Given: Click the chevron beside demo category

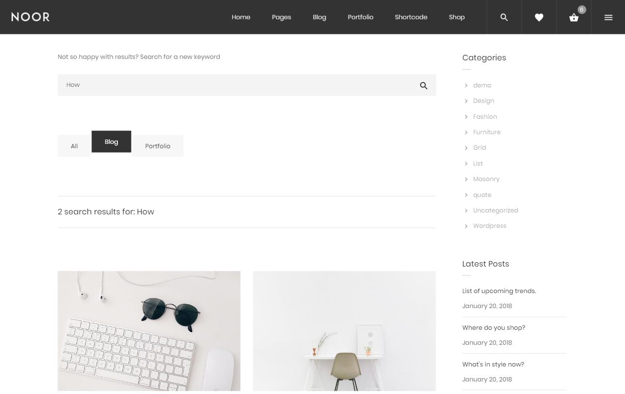Looking at the screenshot, I should coord(466,85).
